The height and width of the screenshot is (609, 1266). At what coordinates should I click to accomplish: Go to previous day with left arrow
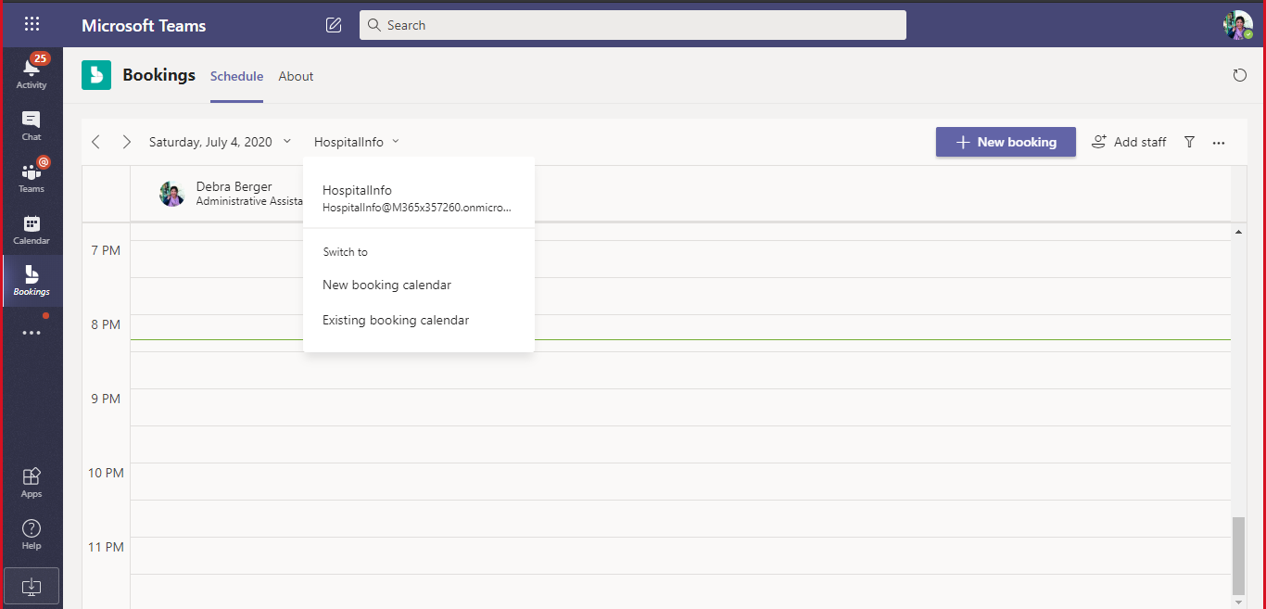pyautogui.click(x=96, y=142)
